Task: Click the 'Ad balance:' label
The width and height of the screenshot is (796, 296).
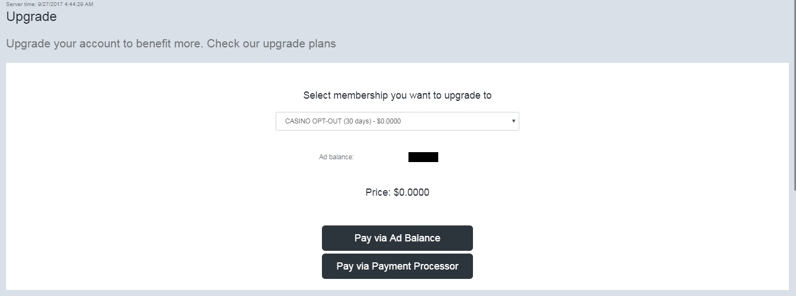Action: click(x=336, y=157)
